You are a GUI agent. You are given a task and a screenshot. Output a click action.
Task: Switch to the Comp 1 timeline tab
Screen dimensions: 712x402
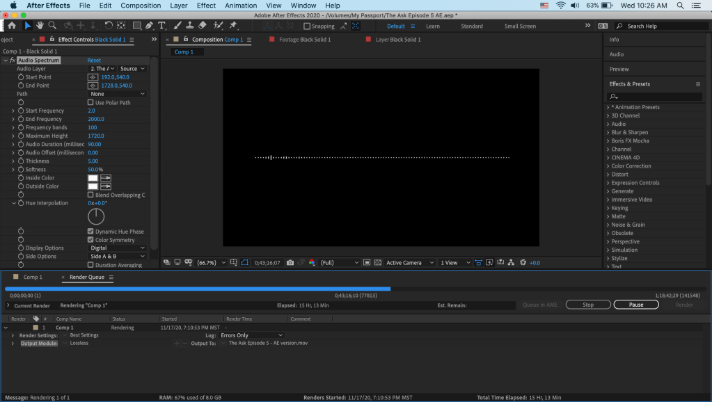click(32, 277)
